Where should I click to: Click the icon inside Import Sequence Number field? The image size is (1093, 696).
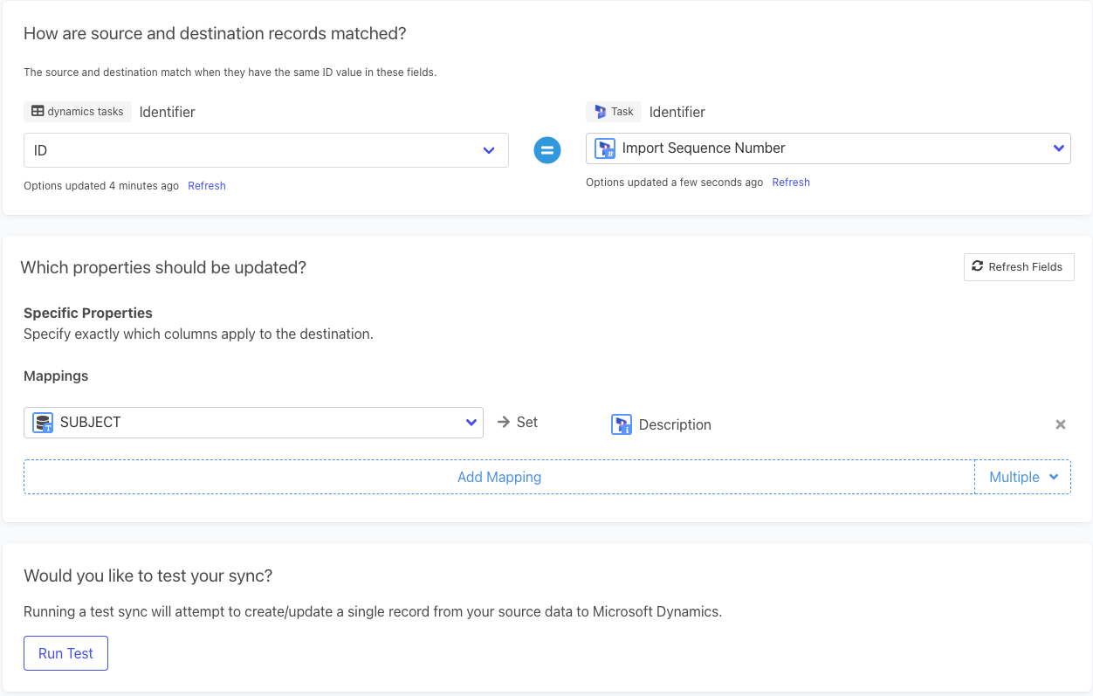click(605, 148)
